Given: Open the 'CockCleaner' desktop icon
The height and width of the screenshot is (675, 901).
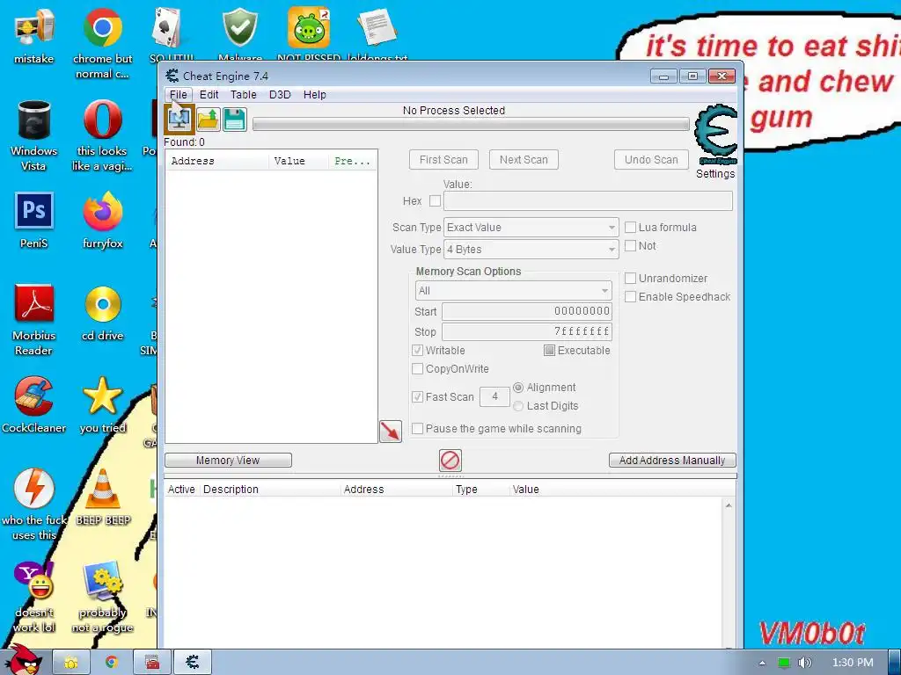Looking at the screenshot, I should (34, 404).
